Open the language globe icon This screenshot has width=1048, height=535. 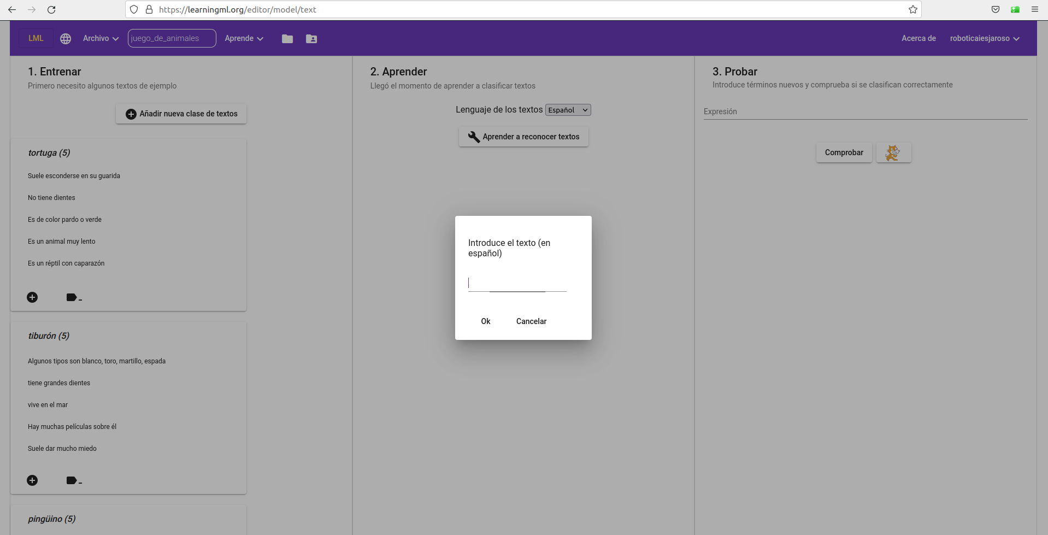pyautogui.click(x=66, y=39)
